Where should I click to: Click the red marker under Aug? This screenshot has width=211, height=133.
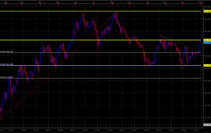[x=112, y=5]
